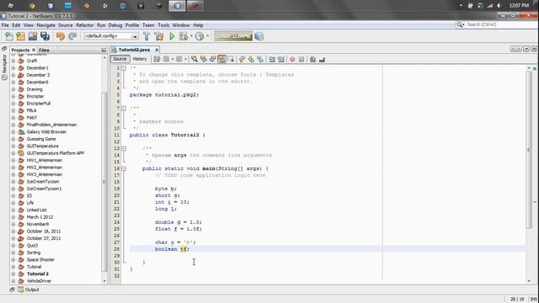Click the system tray volume icon

click(x=499, y=6)
